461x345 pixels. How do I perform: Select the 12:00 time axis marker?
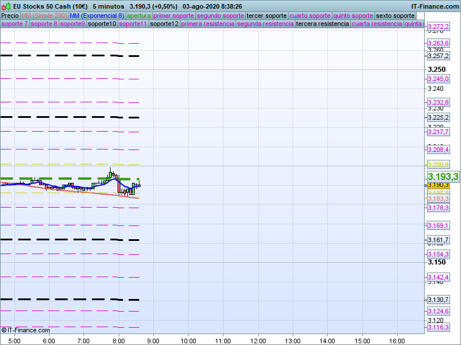click(258, 340)
